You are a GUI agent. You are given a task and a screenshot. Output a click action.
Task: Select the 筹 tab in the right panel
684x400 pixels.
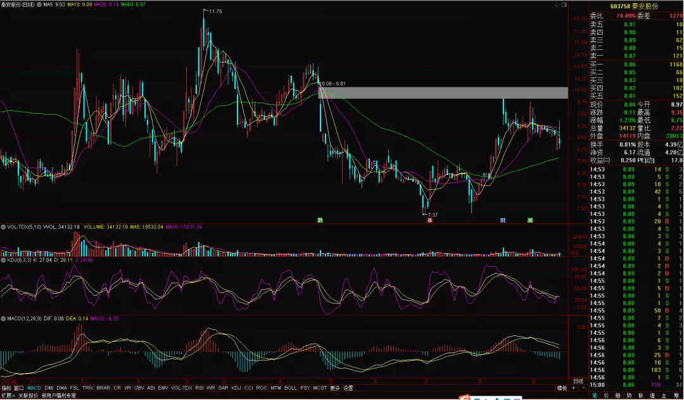coord(676,396)
